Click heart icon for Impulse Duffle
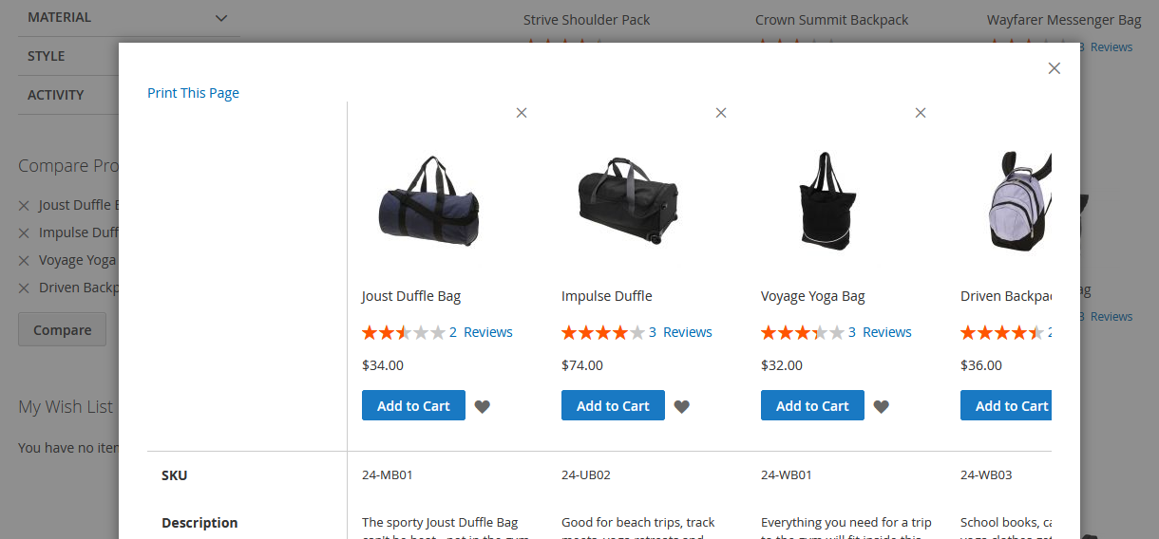The width and height of the screenshot is (1159, 539). click(682, 406)
